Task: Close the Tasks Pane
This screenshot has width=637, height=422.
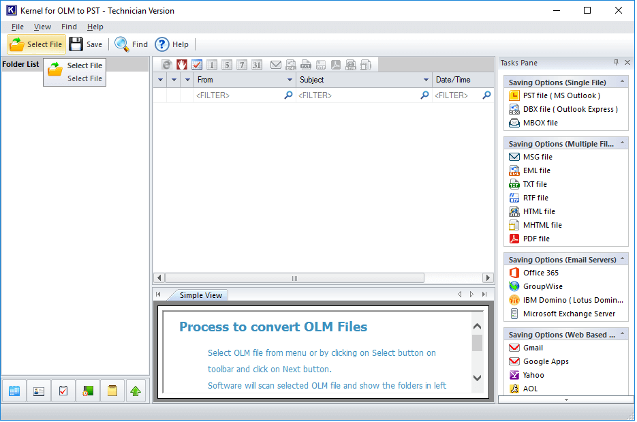Action: [x=627, y=62]
